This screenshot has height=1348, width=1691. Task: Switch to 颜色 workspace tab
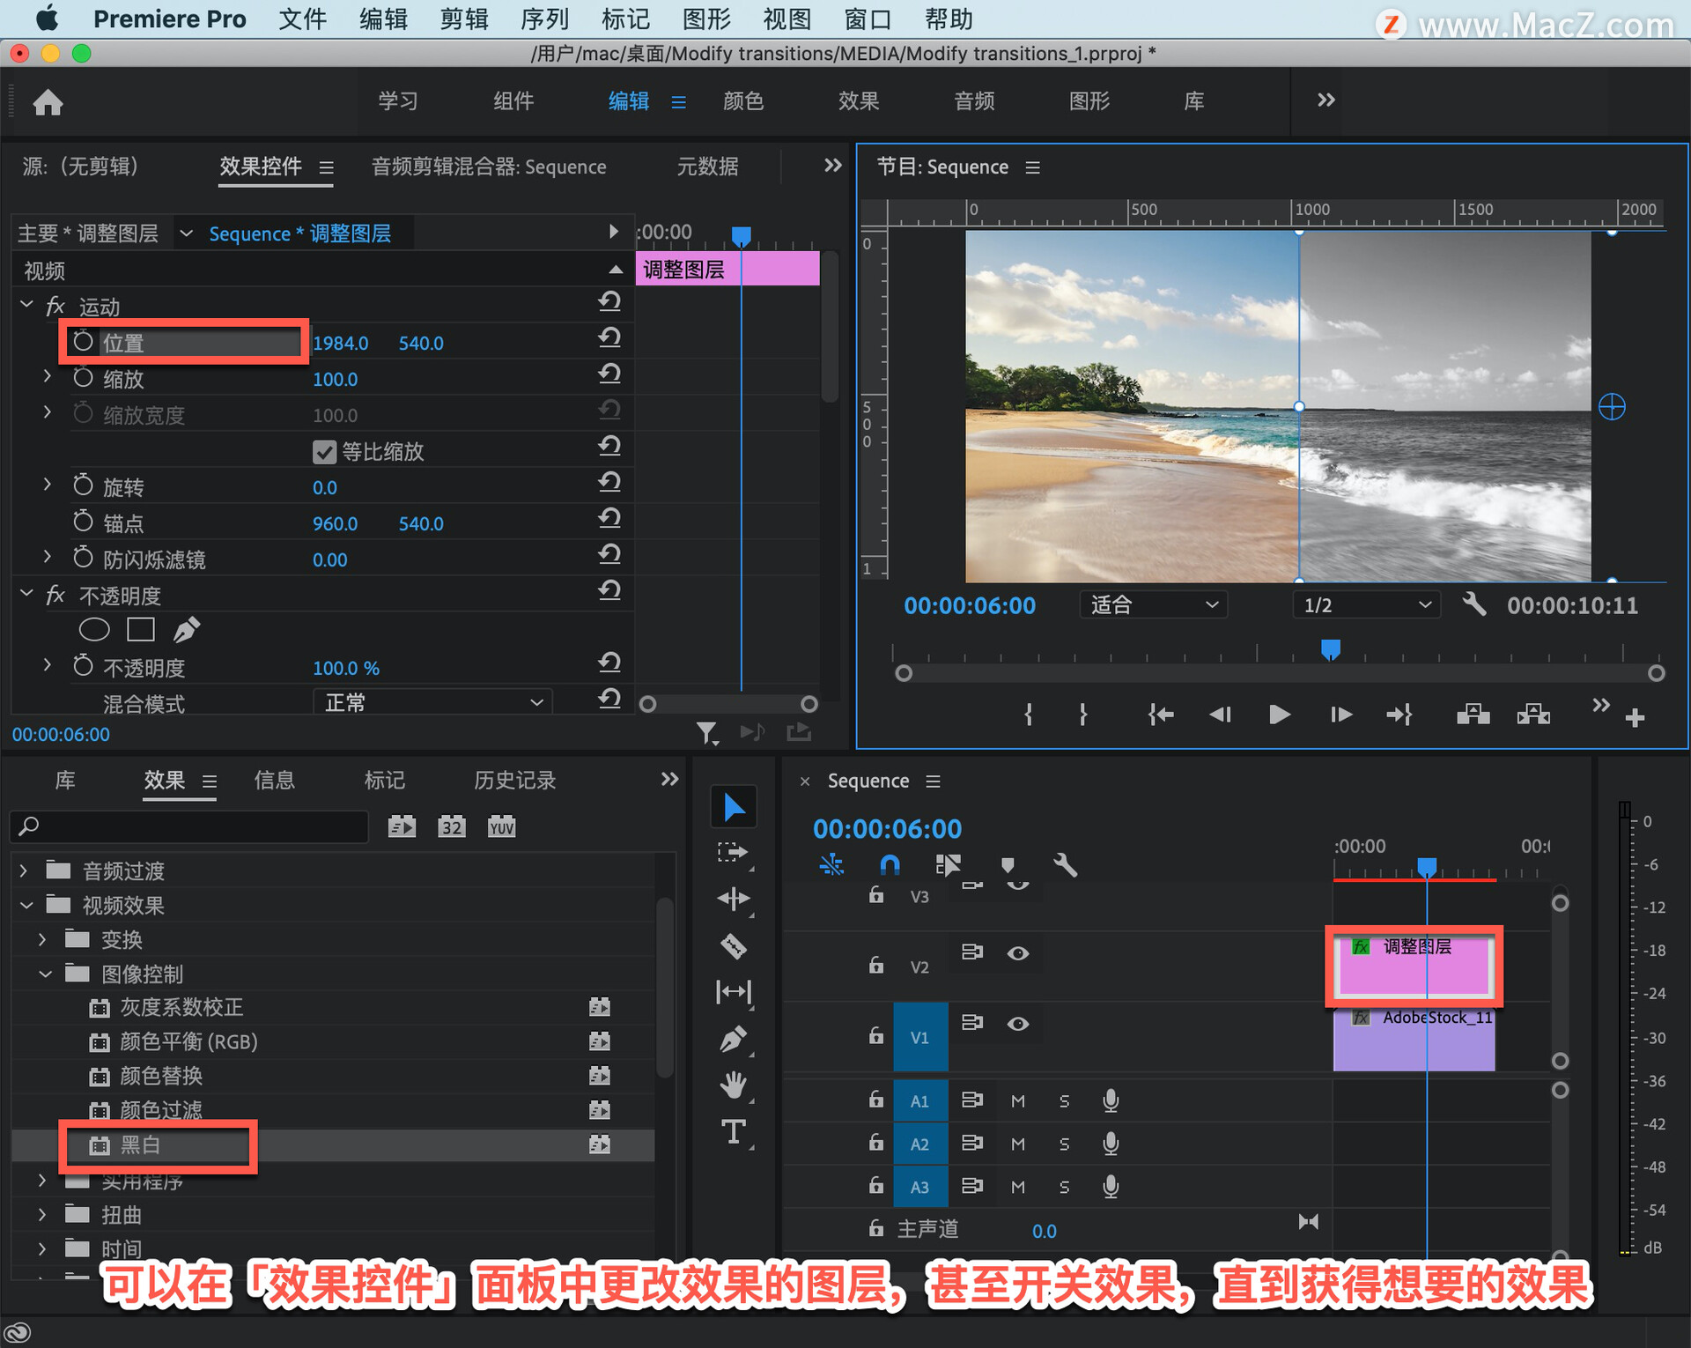[x=742, y=101]
